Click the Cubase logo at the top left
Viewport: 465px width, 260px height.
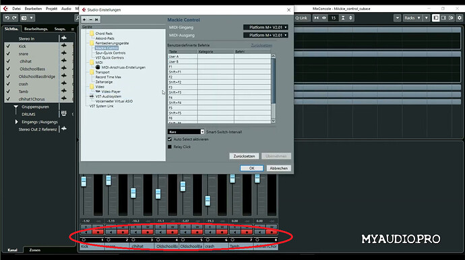5,9
